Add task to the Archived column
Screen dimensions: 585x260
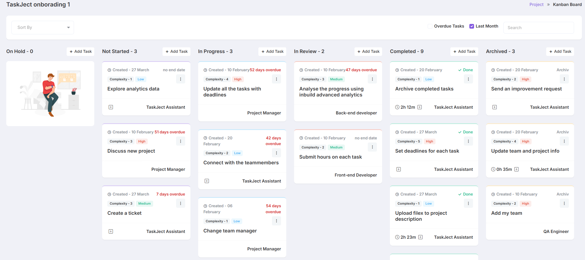click(560, 51)
